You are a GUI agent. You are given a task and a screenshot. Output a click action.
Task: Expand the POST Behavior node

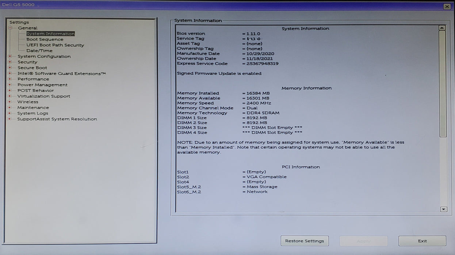click(x=10, y=90)
